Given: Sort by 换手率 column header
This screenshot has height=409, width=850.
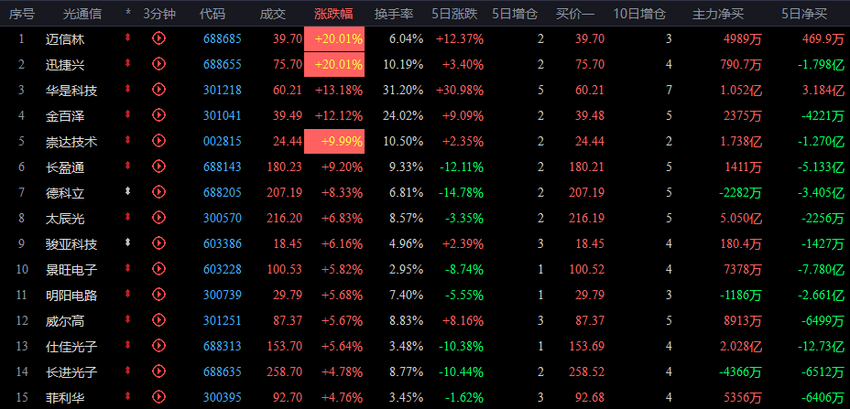Looking at the screenshot, I should [x=394, y=14].
